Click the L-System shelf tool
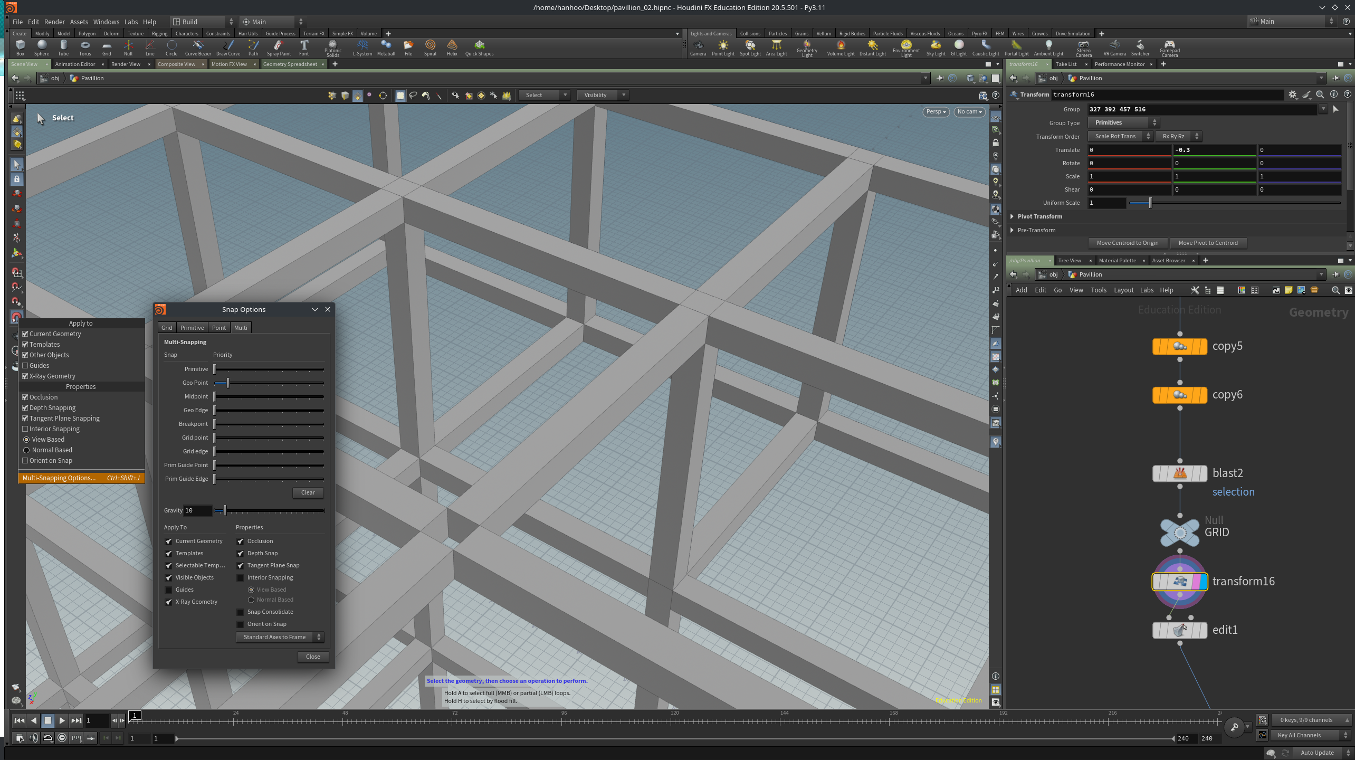1355x760 pixels. 362,47
